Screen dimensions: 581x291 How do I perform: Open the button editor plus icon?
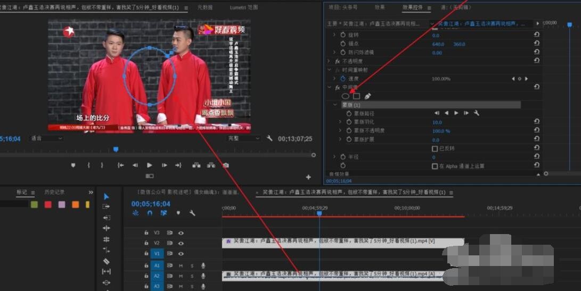point(308,177)
